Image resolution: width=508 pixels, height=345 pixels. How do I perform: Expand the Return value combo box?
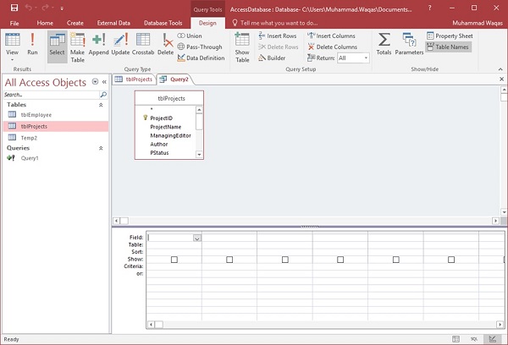click(x=365, y=58)
